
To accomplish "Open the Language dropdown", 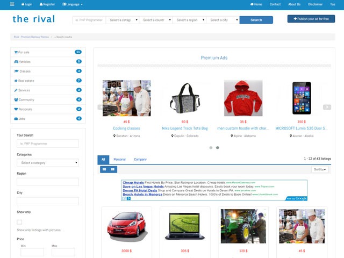I will click(x=73, y=4).
